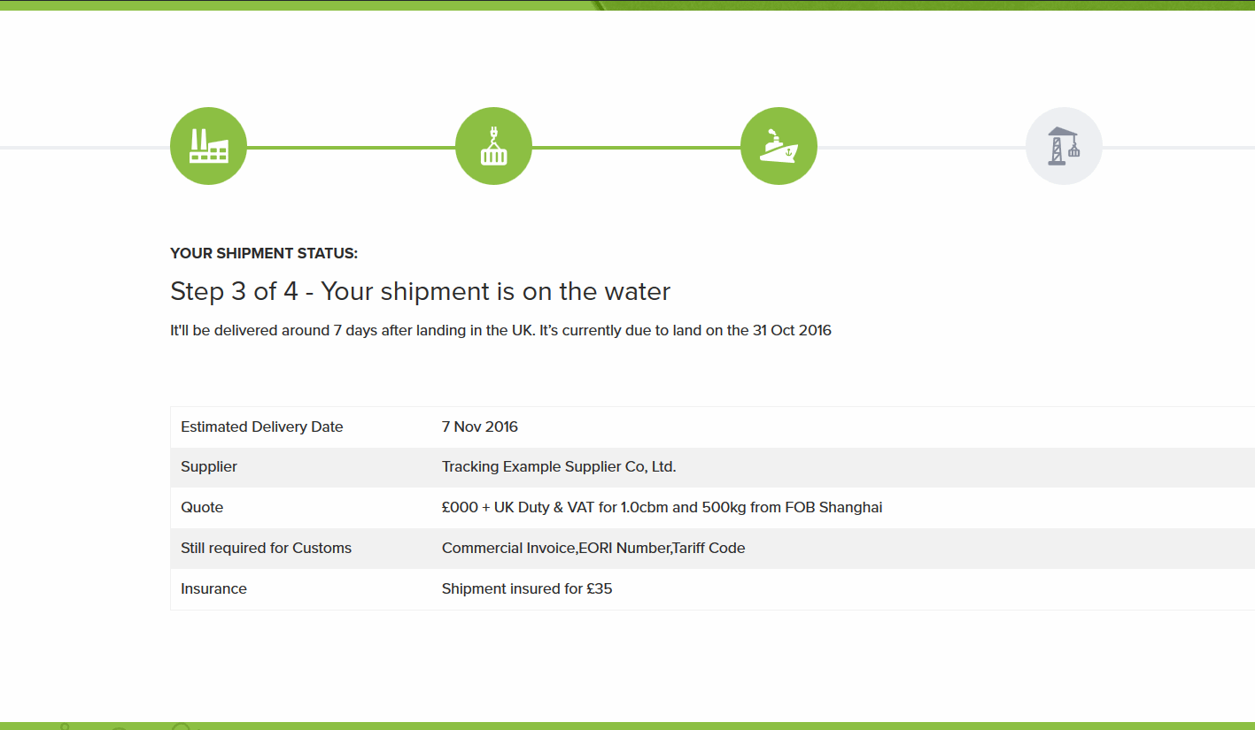This screenshot has width=1255, height=730.
Task: Select the factory icon for step one
Action: point(208,145)
